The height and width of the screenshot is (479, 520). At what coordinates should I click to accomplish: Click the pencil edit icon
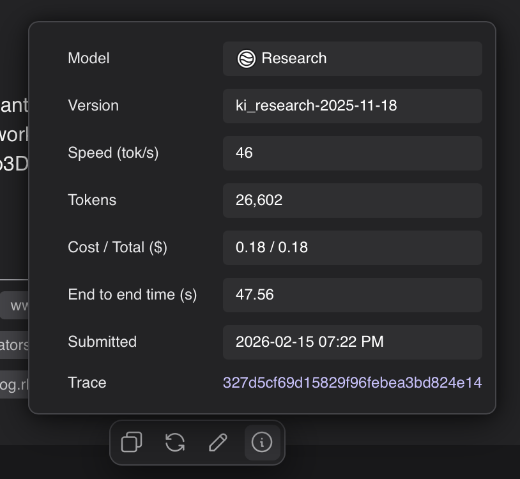218,442
